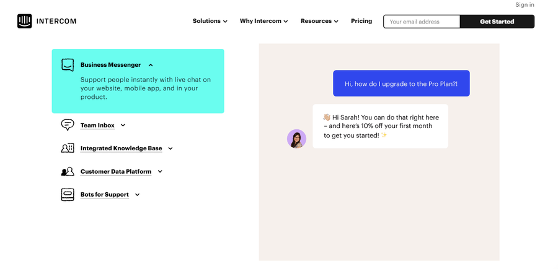Click the INTERCOM wordmark text

56,21
